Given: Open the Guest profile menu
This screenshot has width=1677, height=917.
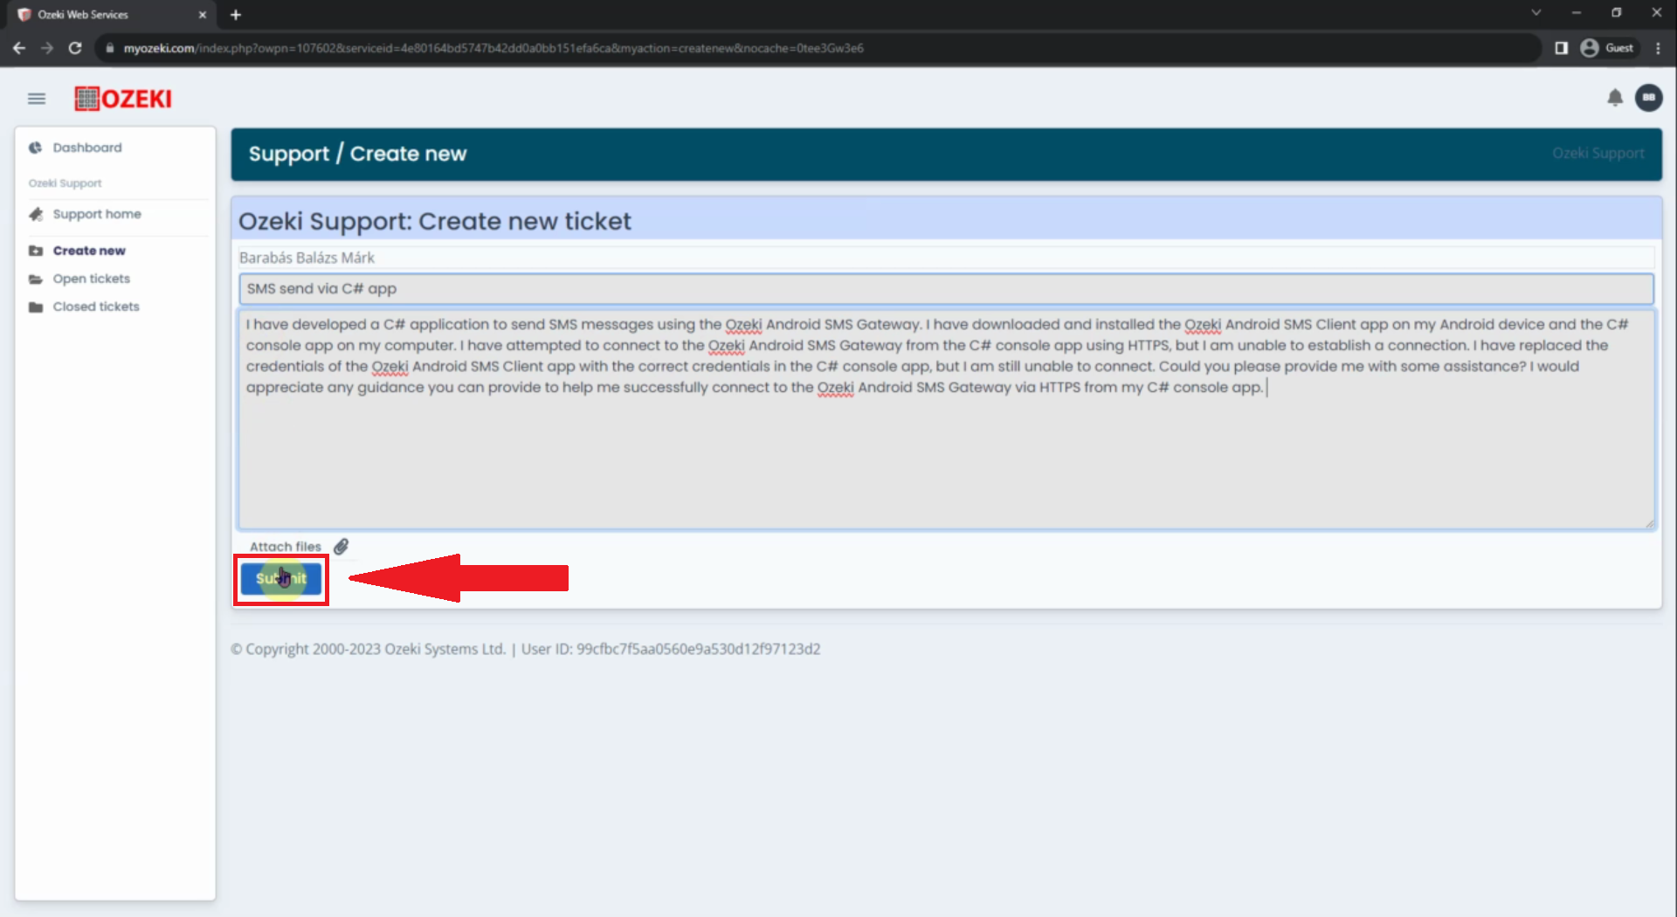Looking at the screenshot, I should click(1607, 48).
